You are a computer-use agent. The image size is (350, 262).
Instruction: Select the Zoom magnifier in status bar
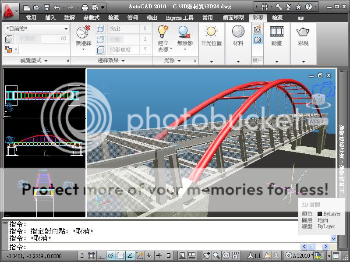coord(216,255)
